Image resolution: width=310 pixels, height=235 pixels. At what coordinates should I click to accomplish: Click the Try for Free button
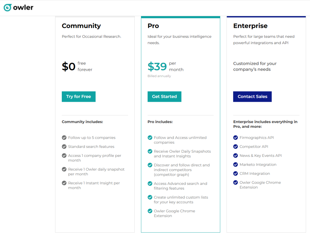click(x=79, y=97)
